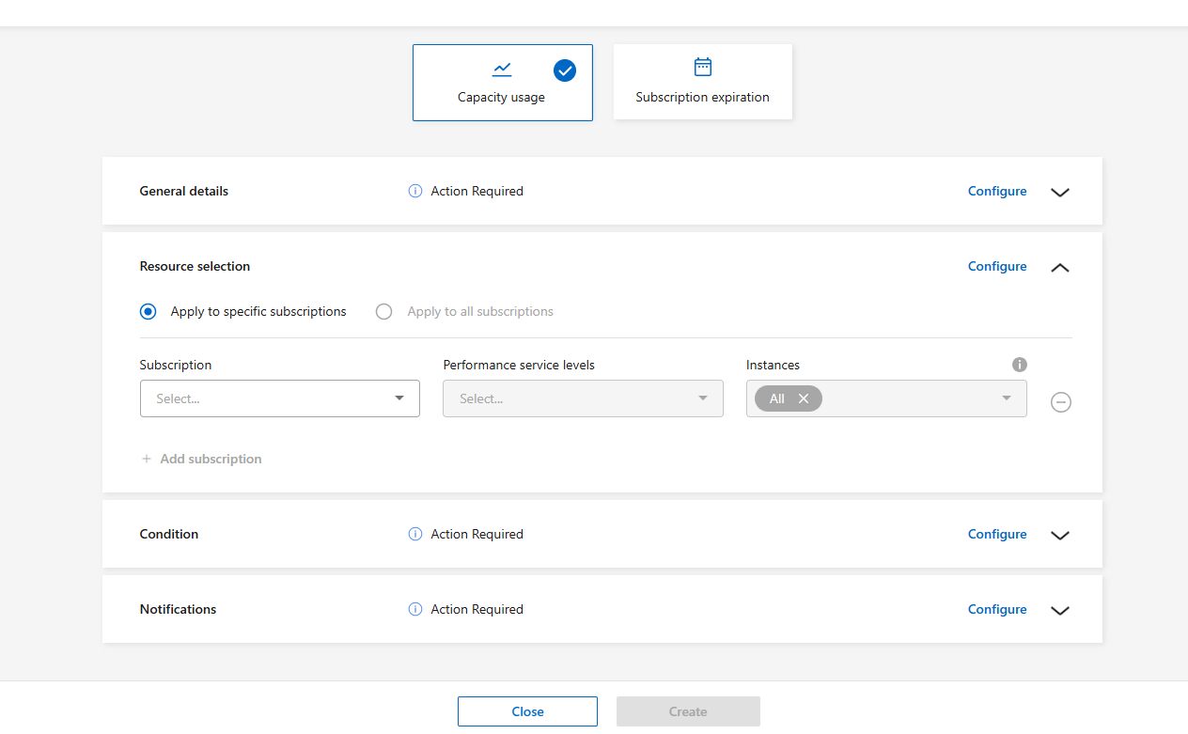Select Apply to all subscriptions radio
Viewport: 1188px width, 734px height.
(x=383, y=312)
